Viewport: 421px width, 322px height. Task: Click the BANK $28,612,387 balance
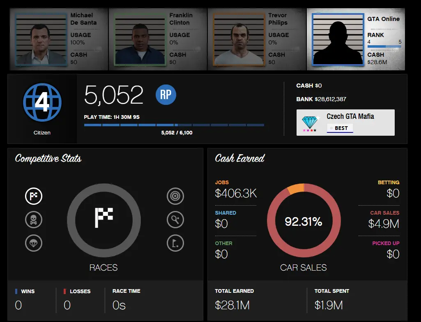pyautogui.click(x=321, y=99)
